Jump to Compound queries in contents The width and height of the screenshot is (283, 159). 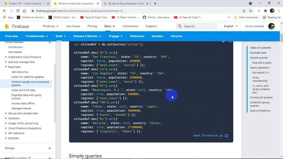[261, 97]
